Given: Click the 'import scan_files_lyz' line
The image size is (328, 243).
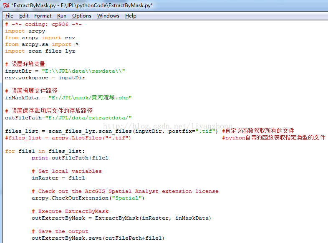Looking at the screenshot, I should (x=40, y=51).
